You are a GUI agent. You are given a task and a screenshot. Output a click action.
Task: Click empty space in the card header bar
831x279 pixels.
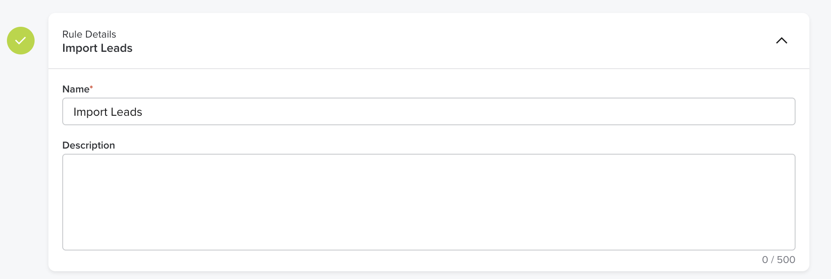pyautogui.click(x=432, y=41)
